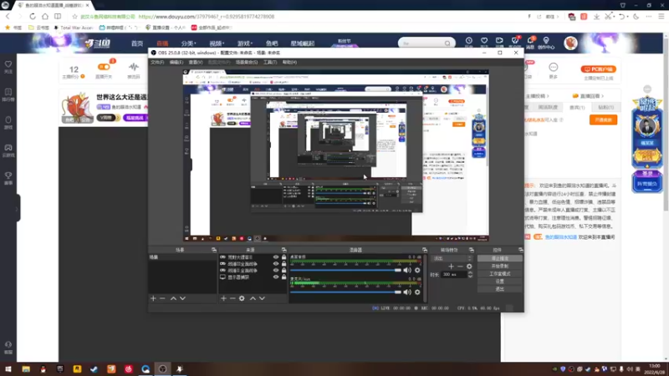Open source properties gear in the sources panel

[242, 298]
